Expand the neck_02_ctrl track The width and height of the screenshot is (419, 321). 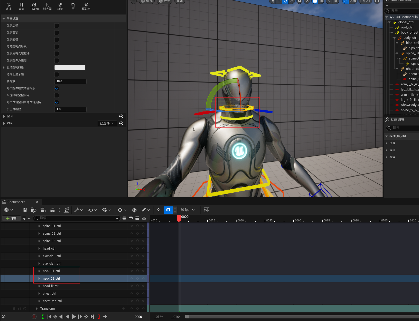tap(39, 279)
